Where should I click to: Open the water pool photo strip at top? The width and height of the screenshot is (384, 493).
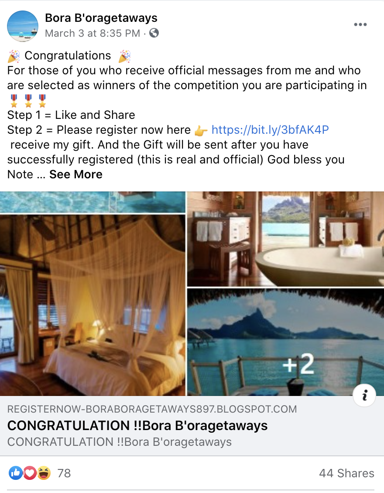pos(93,202)
